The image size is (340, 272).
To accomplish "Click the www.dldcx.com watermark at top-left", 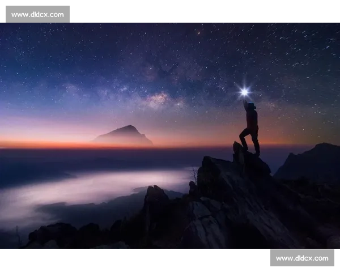I will click(x=38, y=14).
